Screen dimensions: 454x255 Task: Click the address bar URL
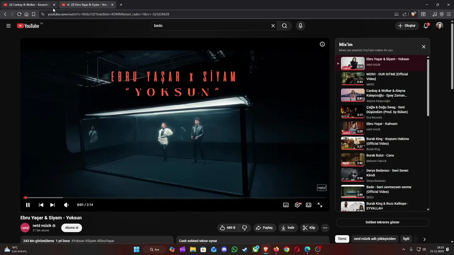click(x=109, y=14)
